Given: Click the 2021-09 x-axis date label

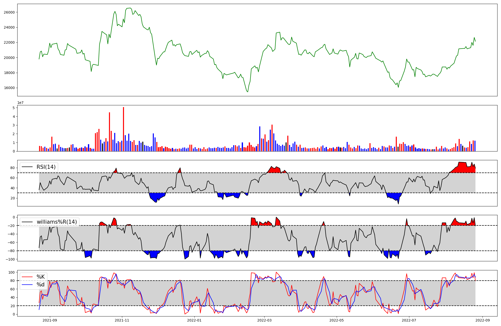Looking at the screenshot, I should [50, 320].
